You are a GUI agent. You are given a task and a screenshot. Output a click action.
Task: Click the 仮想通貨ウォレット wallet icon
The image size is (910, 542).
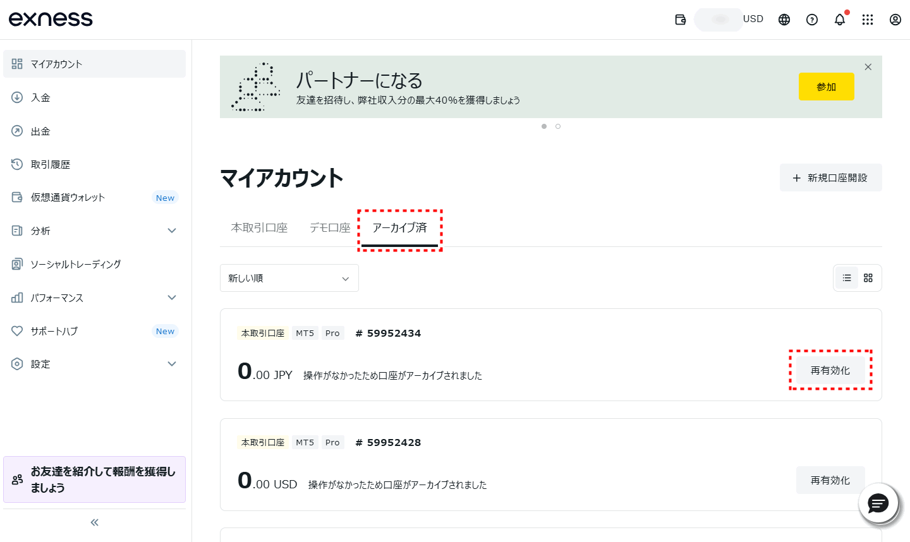point(17,197)
